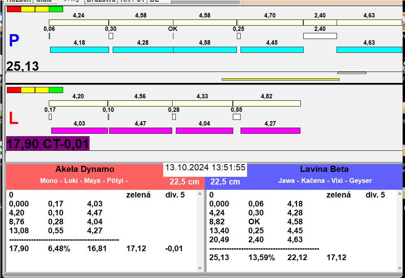Click the date and time display

tap(205, 168)
